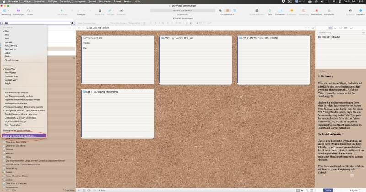Click the yellow Kommentar toolbar icon
This screenshot has height=192, width=366.
(x=291, y=11)
